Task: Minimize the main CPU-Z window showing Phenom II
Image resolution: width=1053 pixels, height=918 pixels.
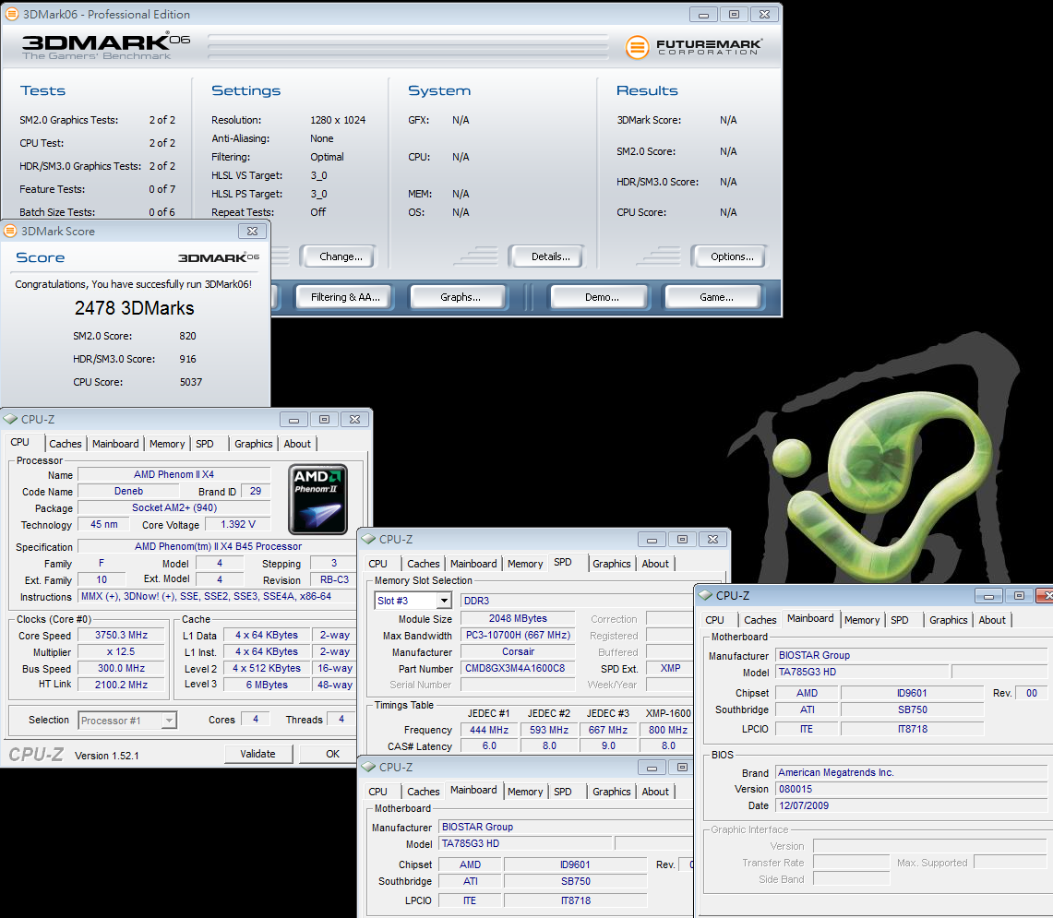Action: pyautogui.click(x=294, y=419)
